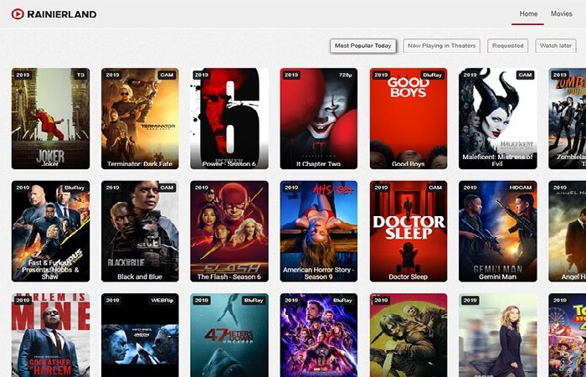
Task: Click the BluRay badge on 47 Meters Down
Action: 254,300
